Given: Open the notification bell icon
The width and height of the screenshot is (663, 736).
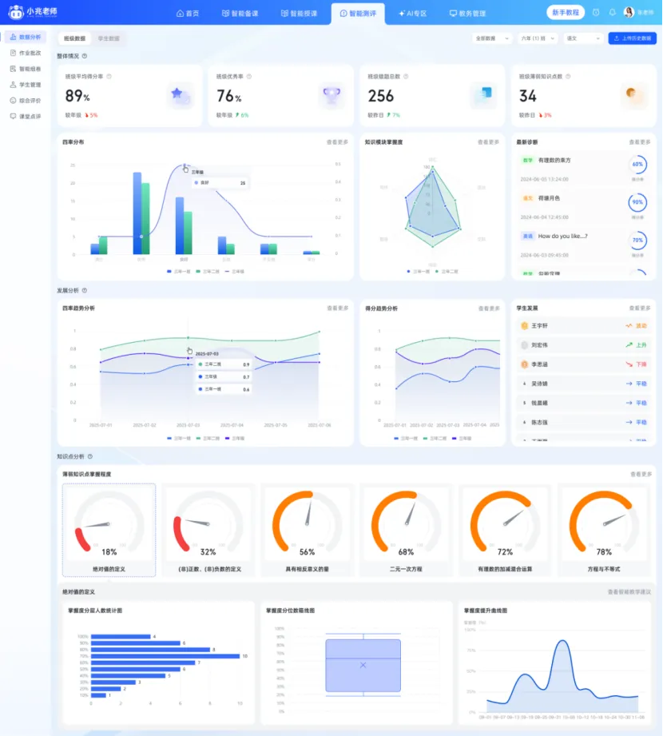Looking at the screenshot, I should click(613, 13).
